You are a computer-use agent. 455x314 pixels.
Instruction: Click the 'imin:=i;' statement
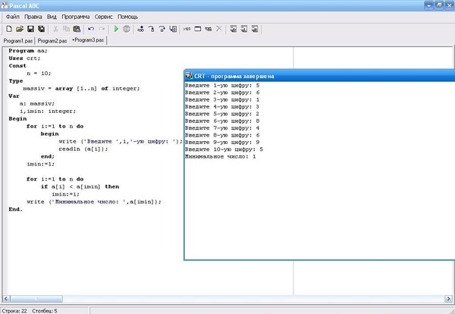click(x=65, y=194)
